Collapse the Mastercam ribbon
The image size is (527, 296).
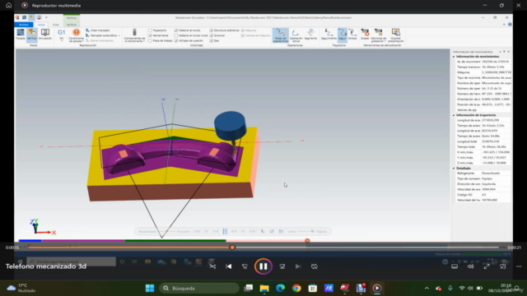click(x=504, y=24)
